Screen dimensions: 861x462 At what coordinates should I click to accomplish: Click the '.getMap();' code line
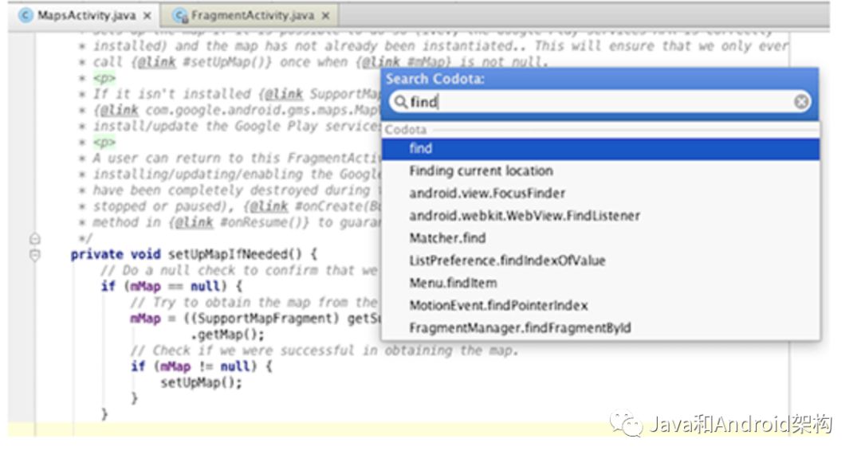pyautogui.click(x=227, y=335)
